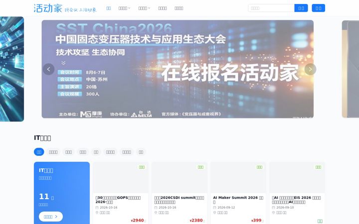
Task: Click the date 2026-10-16 on the GOPS card
Action: tap(109, 208)
